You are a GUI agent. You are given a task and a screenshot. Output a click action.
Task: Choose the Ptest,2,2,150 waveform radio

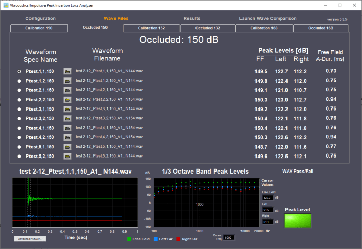click(19, 100)
